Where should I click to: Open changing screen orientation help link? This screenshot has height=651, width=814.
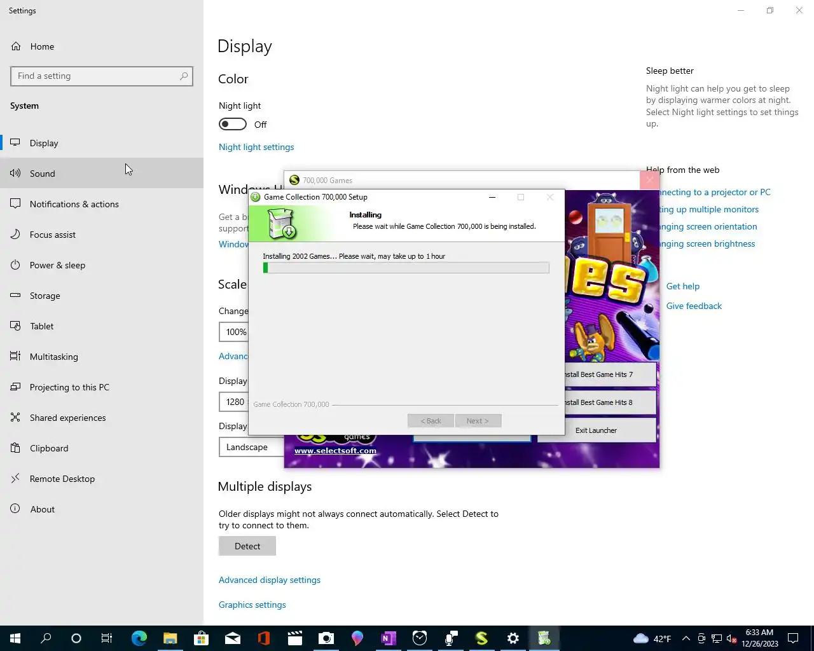pos(708,226)
